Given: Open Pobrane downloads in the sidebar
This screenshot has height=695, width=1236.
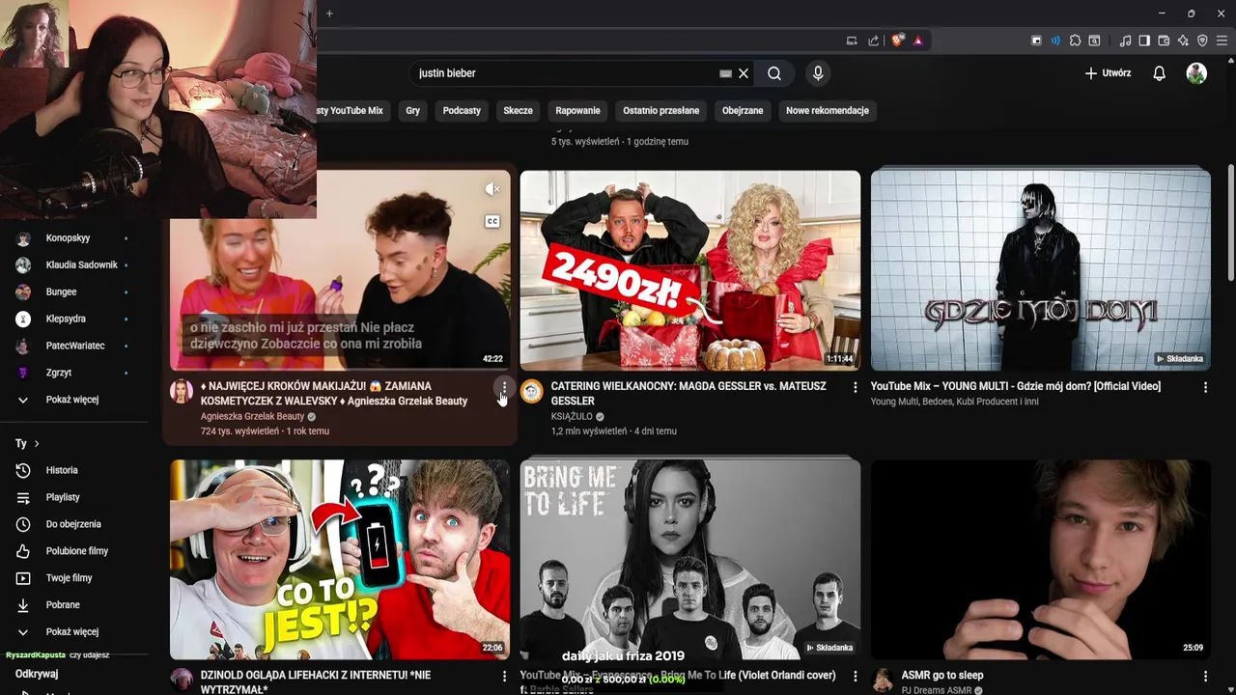Looking at the screenshot, I should coord(63,605).
